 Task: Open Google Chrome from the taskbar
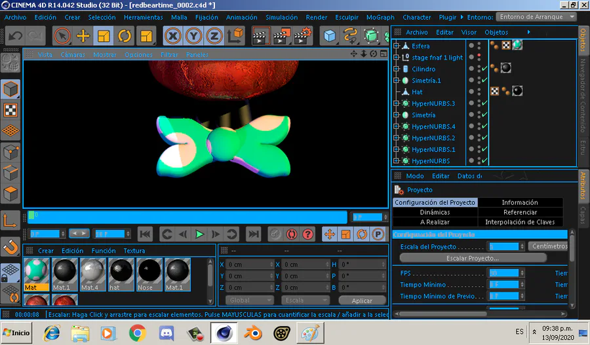click(x=138, y=333)
